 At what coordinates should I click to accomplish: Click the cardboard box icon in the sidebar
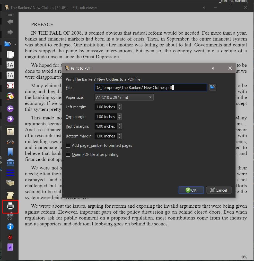click(10, 183)
